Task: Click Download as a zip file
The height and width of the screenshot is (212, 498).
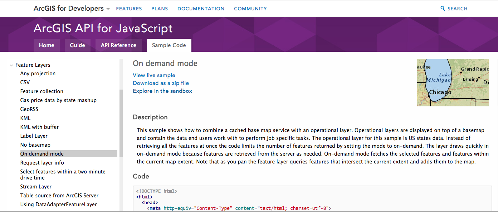Action: (x=161, y=83)
